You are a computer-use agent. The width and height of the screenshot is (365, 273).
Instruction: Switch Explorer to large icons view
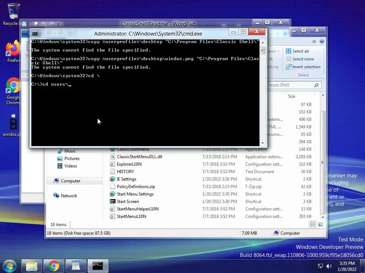[320, 225]
